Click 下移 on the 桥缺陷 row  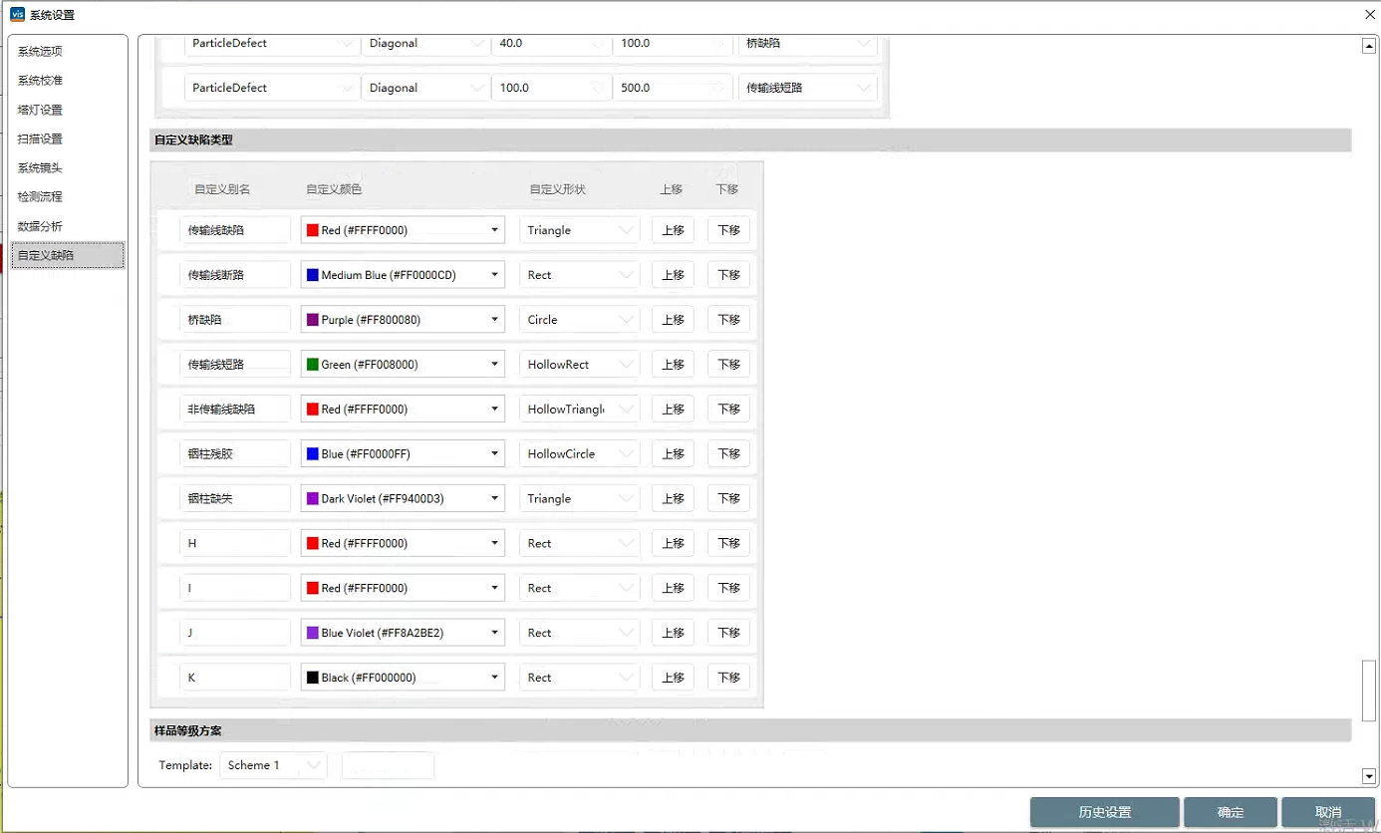(x=728, y=320)
